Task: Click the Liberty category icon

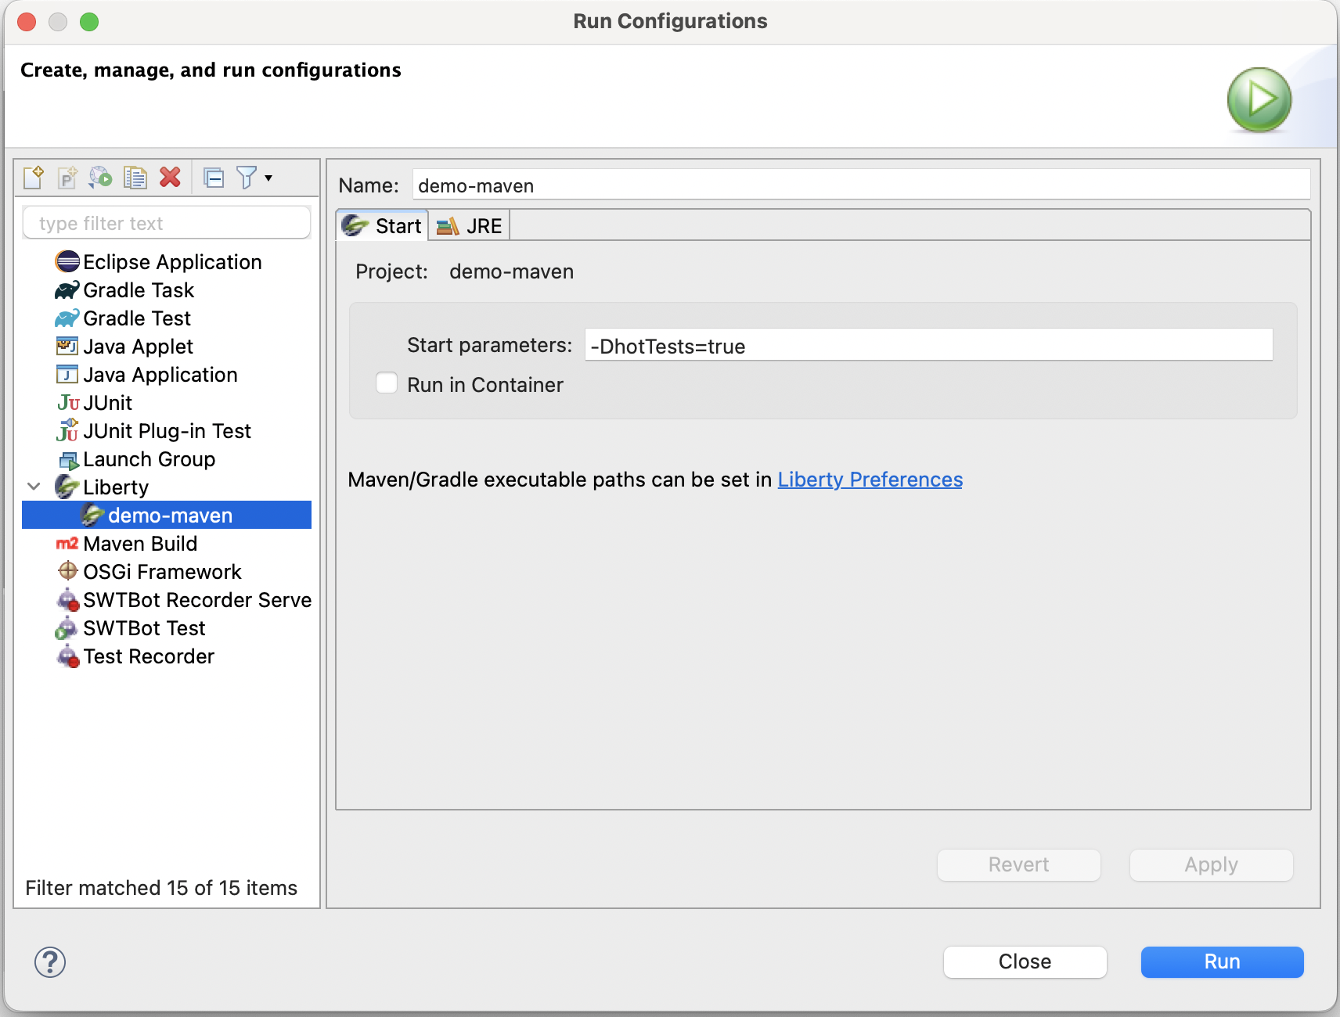Action: coord(67,487)
